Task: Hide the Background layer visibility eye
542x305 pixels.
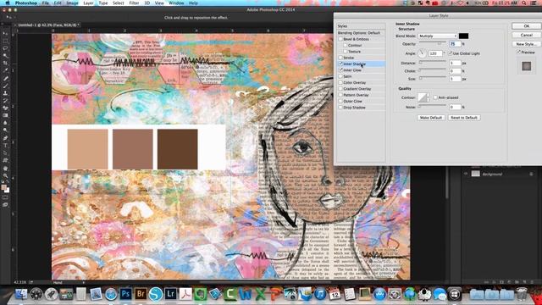Action: (466, 174)
